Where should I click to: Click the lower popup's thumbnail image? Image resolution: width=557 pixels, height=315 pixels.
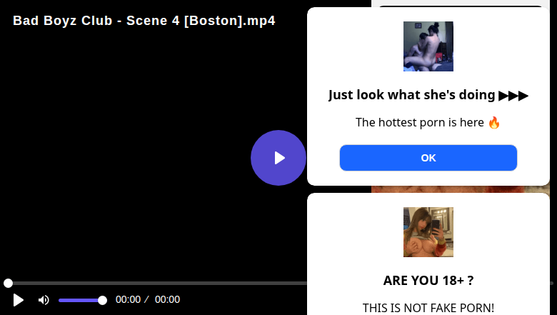coord(428,232)
